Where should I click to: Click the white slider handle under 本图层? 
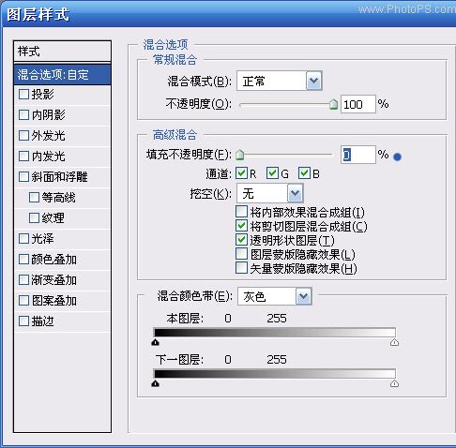[394, 342]
